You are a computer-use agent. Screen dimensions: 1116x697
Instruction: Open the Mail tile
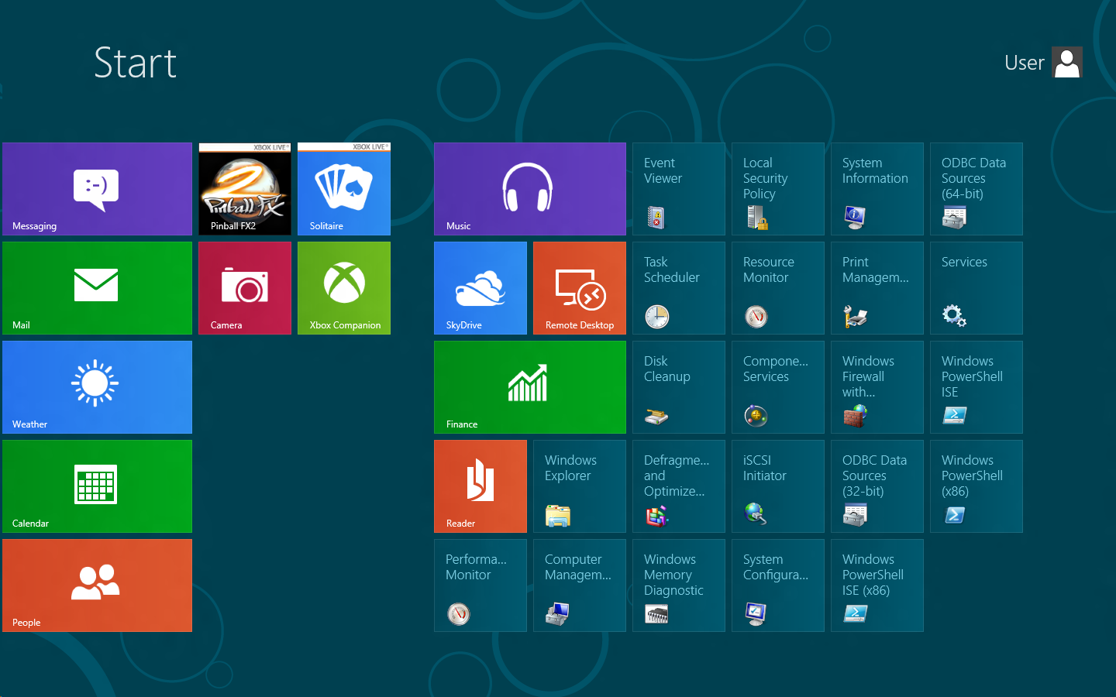point(97,288)
